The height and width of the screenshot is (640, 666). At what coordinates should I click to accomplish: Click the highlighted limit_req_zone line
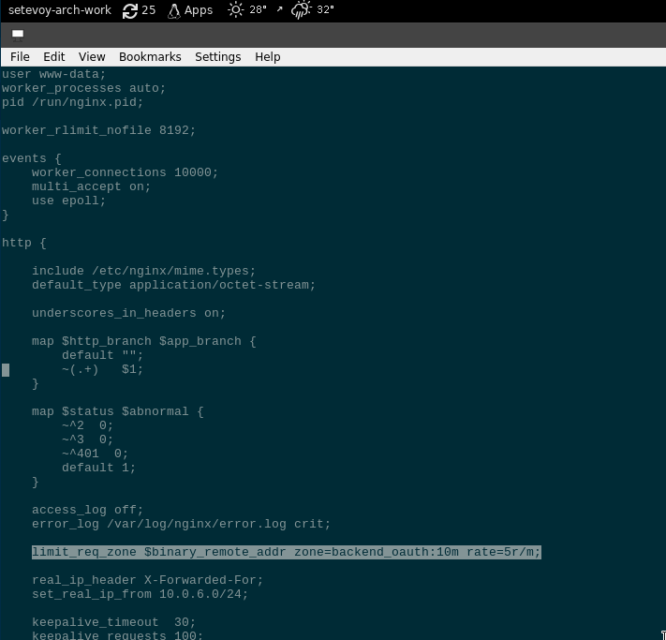(287, 552)
